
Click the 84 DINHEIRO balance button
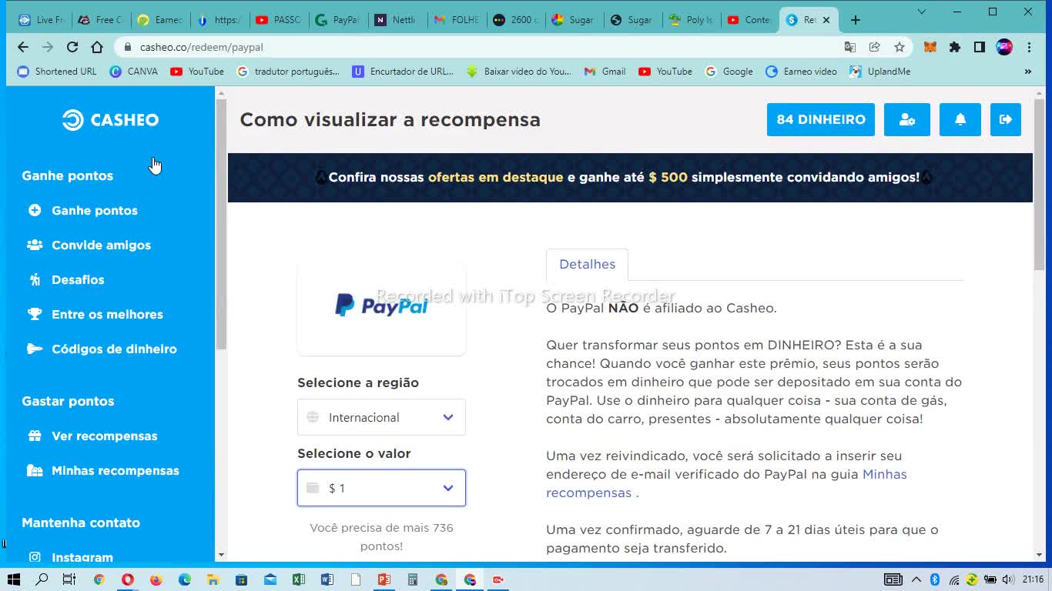click(x=821, y=119)
